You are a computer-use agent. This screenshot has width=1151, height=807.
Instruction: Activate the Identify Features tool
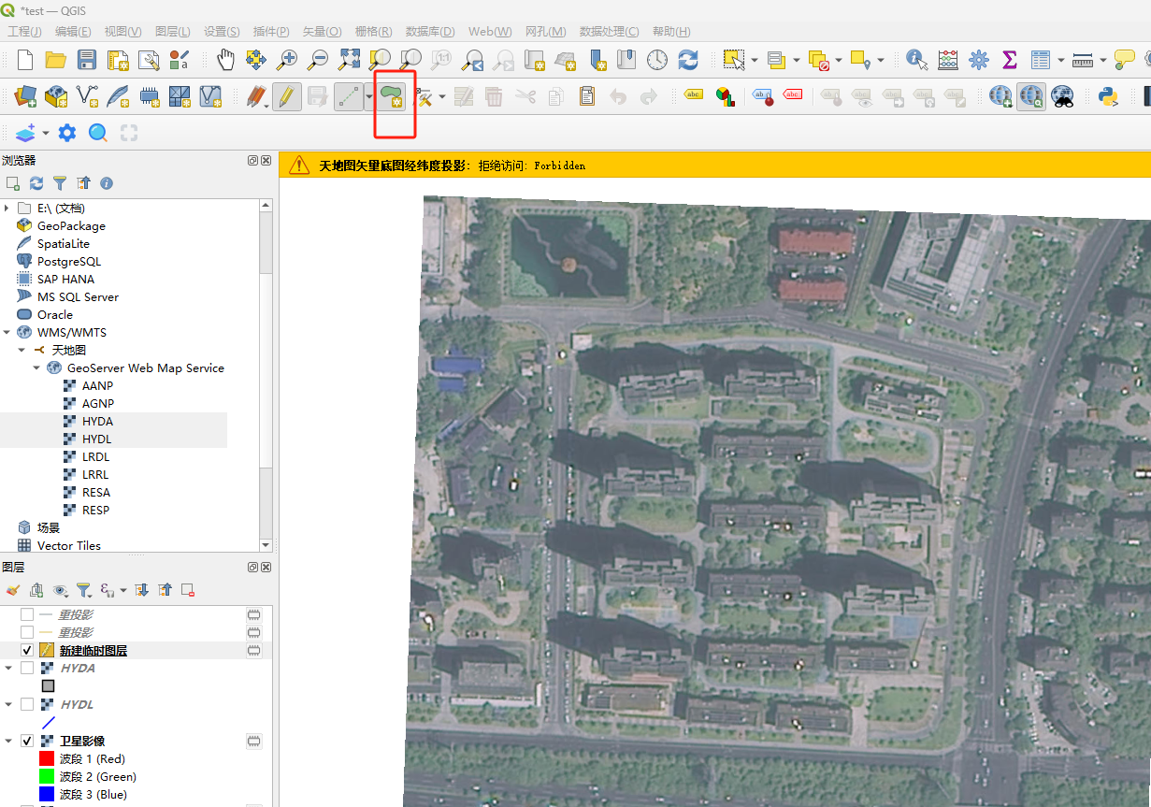(x=917, y=60)
